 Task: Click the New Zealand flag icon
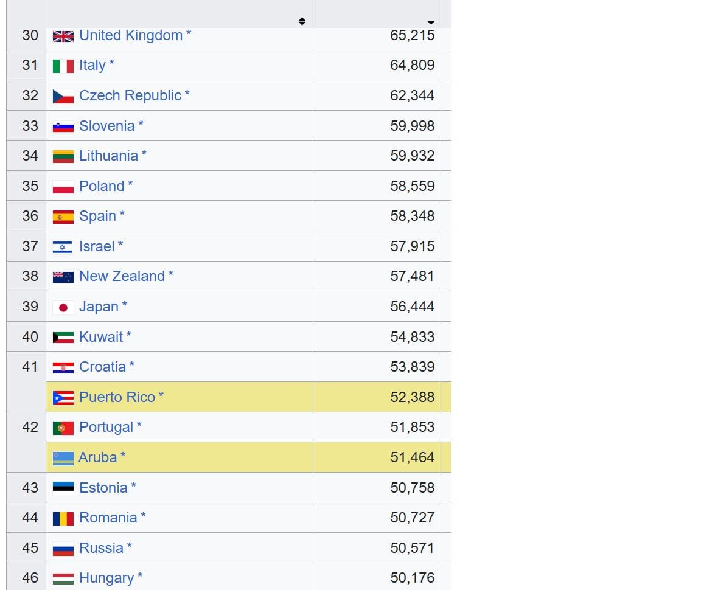(x=63, y=277)
